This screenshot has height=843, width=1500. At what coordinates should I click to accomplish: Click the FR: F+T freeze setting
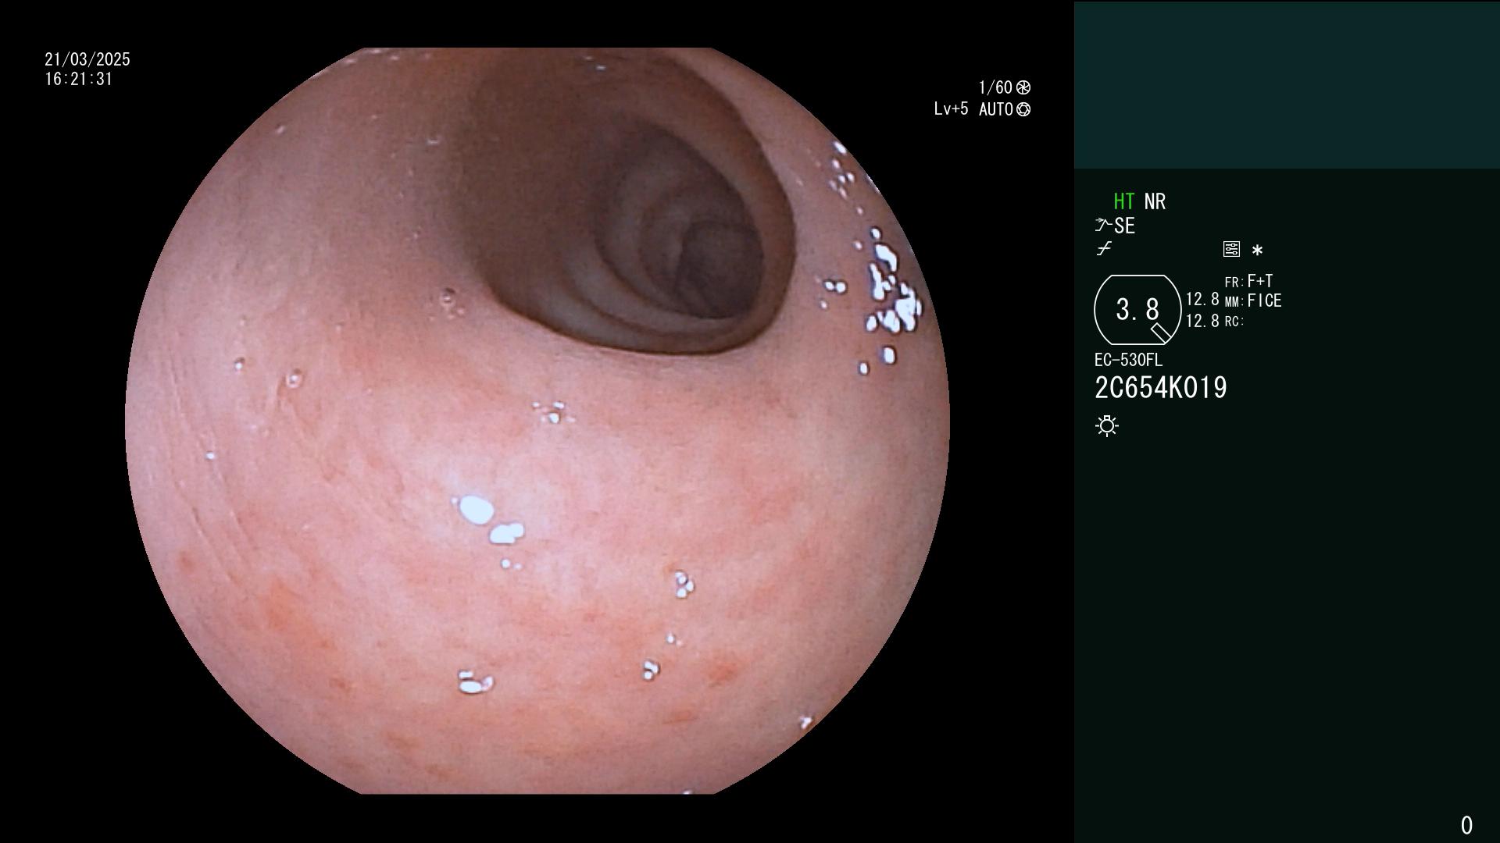click(1249, 281)
